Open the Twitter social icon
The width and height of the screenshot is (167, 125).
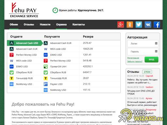coord(139,24)
